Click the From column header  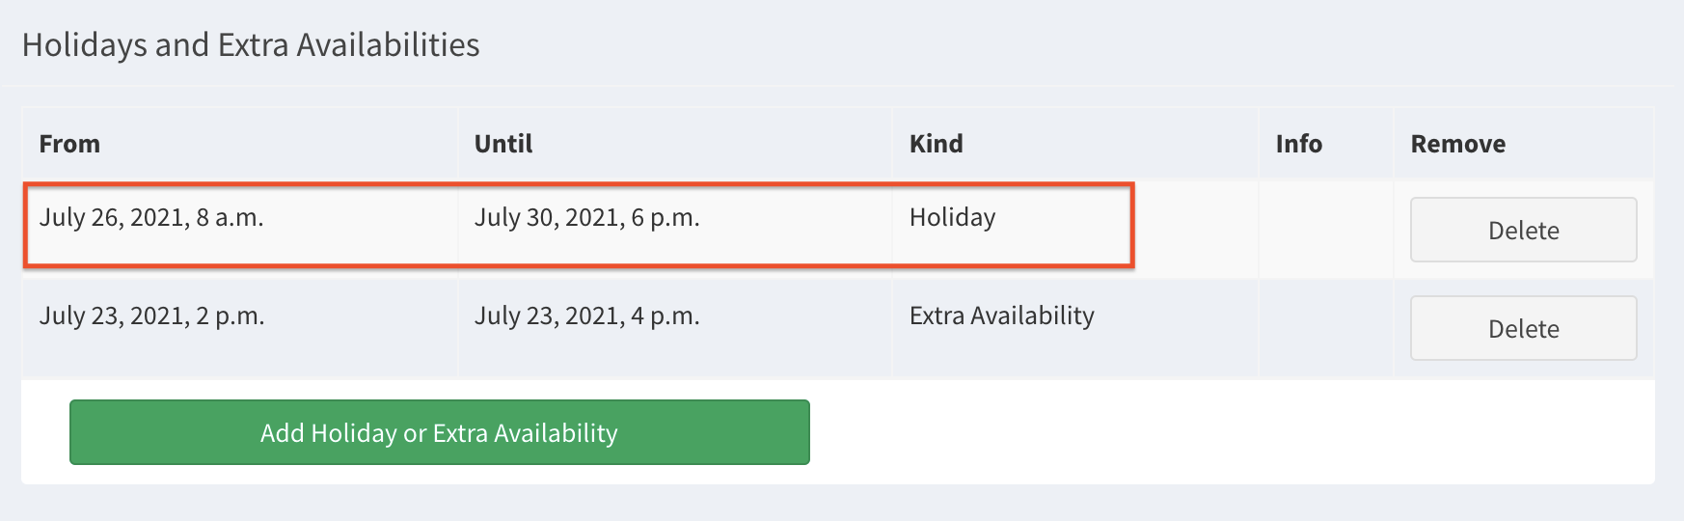pyautogui.click(x=69, y=144)
